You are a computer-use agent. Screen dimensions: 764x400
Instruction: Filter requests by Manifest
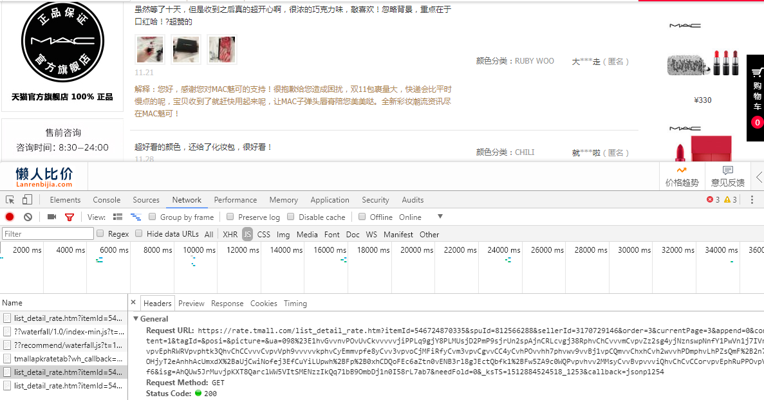point(398,235)
